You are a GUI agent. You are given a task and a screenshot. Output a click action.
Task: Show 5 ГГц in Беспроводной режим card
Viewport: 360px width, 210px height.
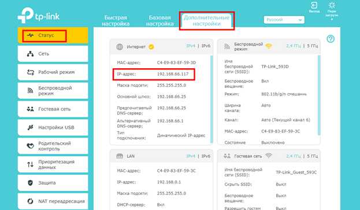pyautogui.click(x=313, y=46)
